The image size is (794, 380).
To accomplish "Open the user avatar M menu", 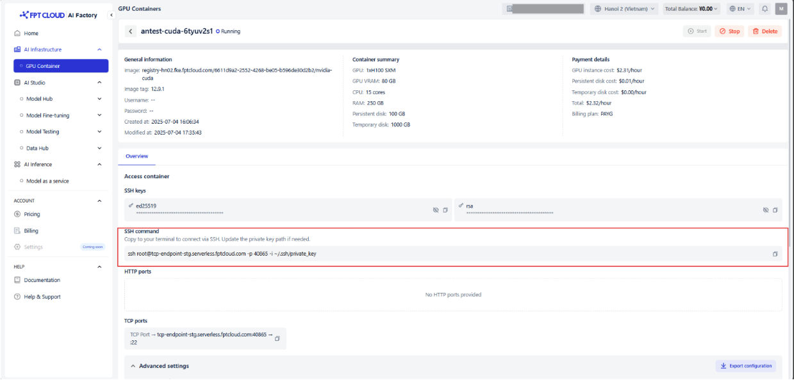I will (781, 9).
